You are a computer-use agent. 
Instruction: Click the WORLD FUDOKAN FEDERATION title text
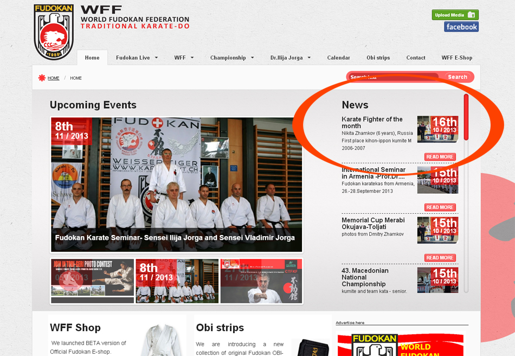click(x=135, y=20)
